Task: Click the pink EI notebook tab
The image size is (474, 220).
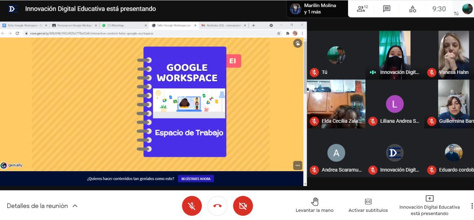Action: click(233, 61)
